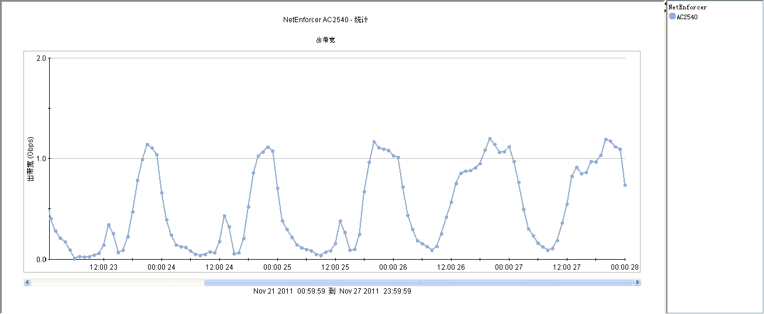
Task: Click the NetEnforcer legend header
Action: pyautogui.click(x=687, y=8)
